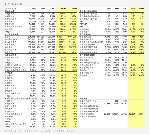Select the 'ROAA' row label
The image size is (149, 134).
(x=7, y=121)
